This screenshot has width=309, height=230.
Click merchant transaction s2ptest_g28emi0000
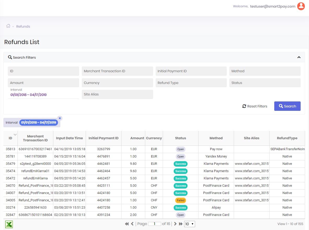click(x=36, y=164)
